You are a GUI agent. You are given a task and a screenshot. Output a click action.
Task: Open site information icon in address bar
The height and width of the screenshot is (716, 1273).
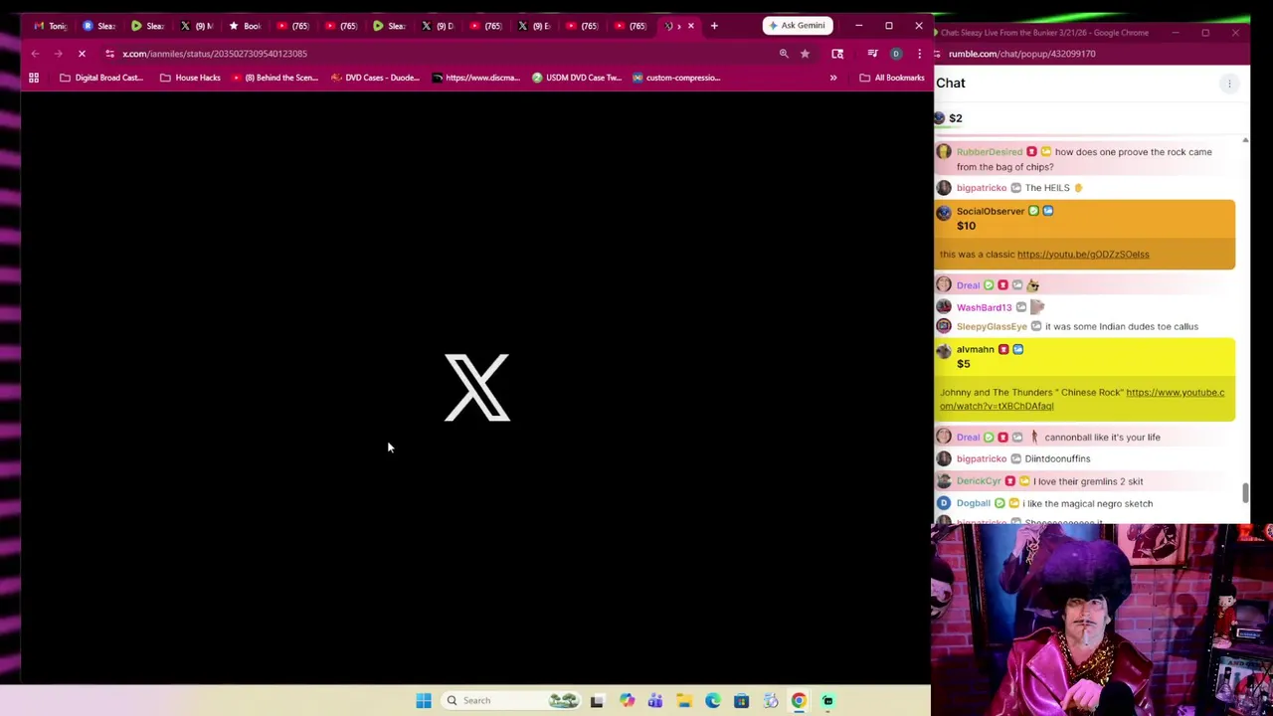pyautogui.click(x=109, y=54)
